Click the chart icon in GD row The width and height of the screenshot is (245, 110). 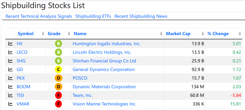10,70
